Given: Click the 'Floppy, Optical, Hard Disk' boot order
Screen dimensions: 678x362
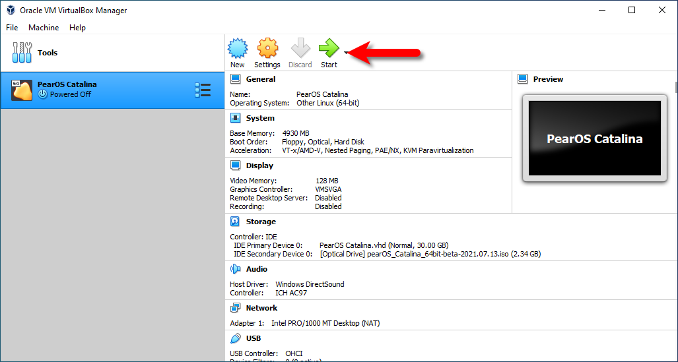Looking at the screenshot, I should [x=323, y=142].
